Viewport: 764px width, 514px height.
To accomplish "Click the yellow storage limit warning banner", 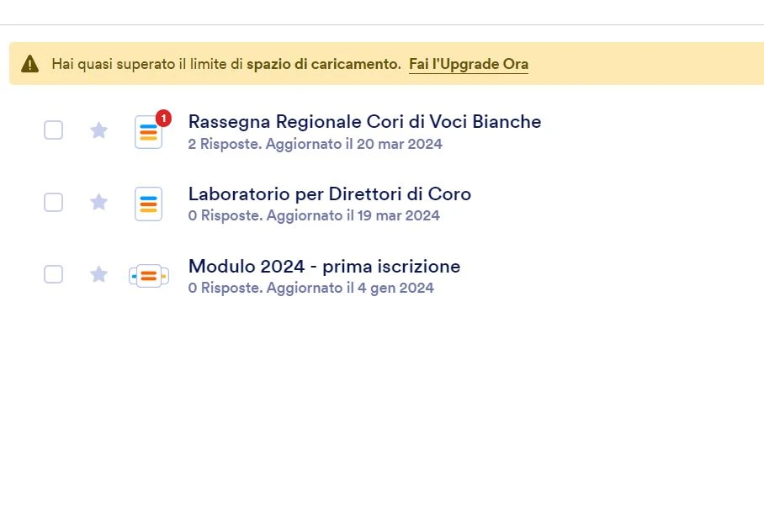I will 382,62.
